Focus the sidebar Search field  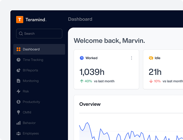click(x=39, y=34)
